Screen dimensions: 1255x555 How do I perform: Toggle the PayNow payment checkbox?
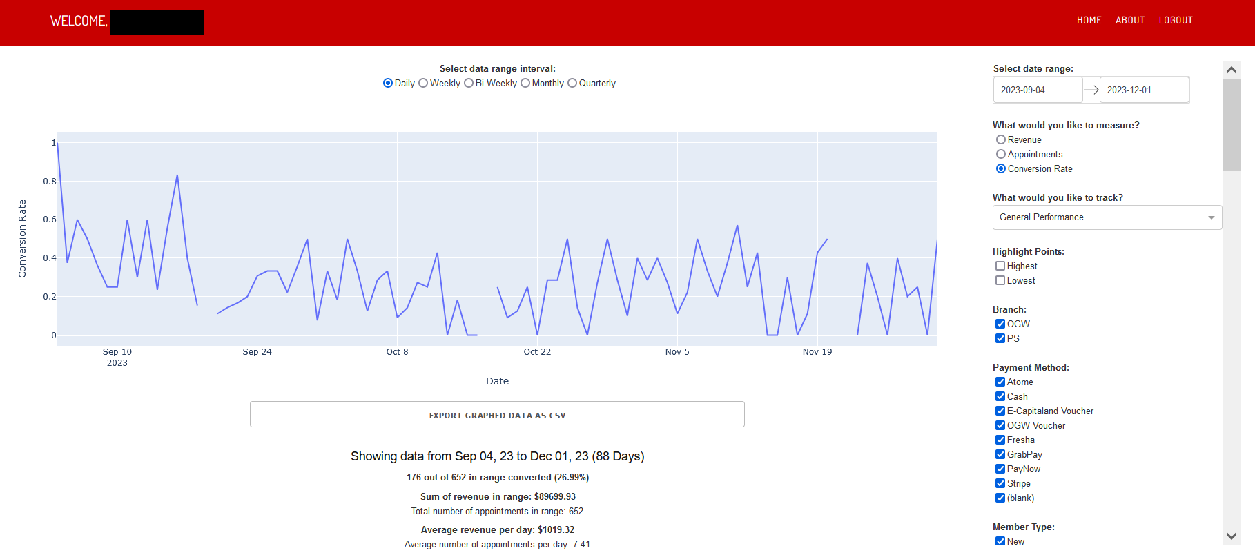click(x=1000, y=469)
